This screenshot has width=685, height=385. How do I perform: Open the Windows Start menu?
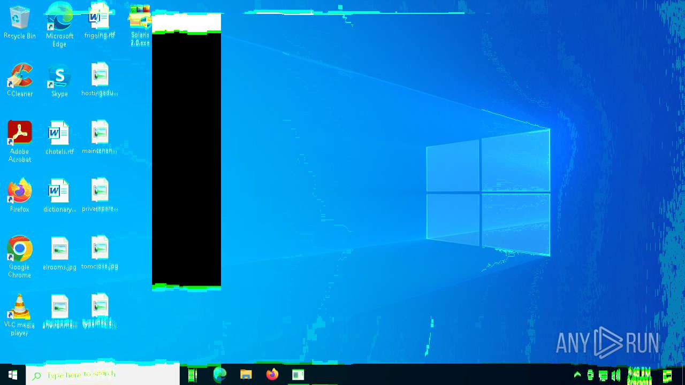pos(13,374)
